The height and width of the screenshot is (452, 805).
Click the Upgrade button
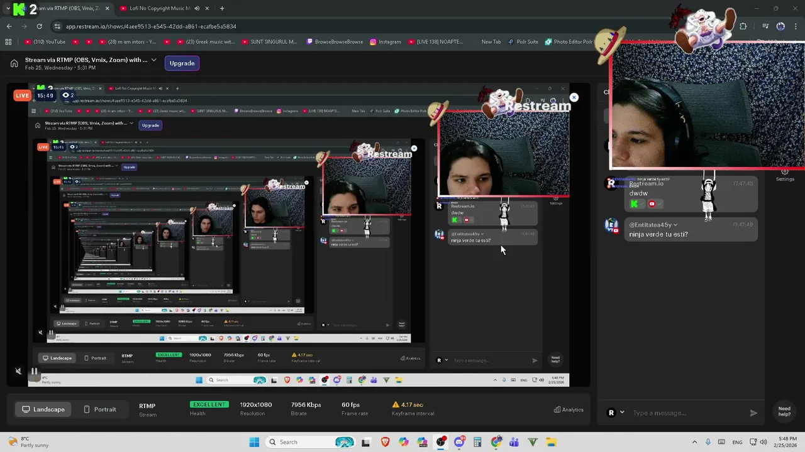tap(182, 63)
